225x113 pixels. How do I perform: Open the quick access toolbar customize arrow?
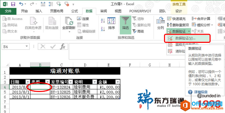(73, 4)
